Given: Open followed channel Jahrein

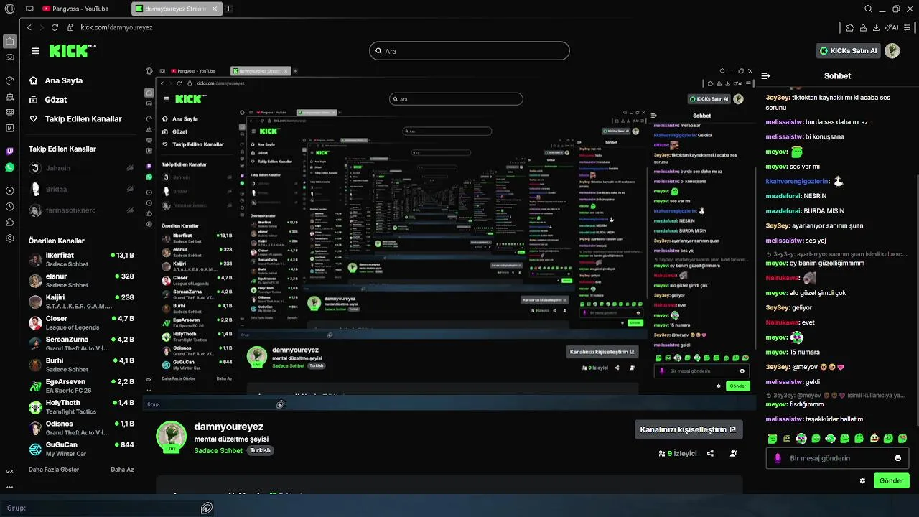Looking at the screenshot, I should click(82, 168).
